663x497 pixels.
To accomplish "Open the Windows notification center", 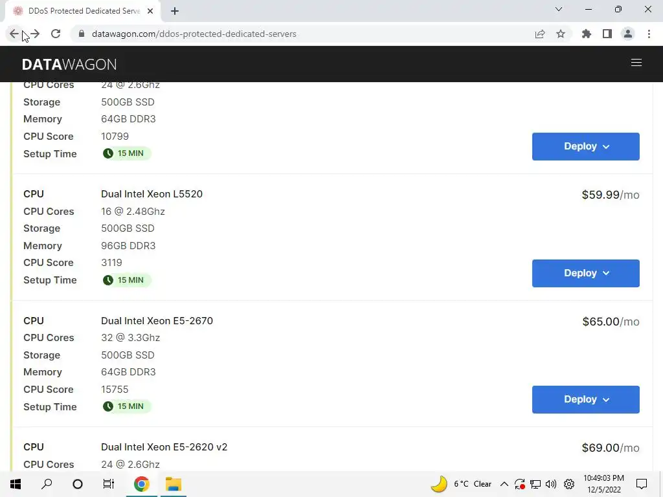I will coord(642,484).
